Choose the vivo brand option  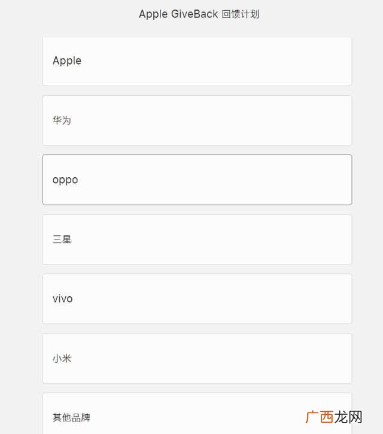point(197,299)
